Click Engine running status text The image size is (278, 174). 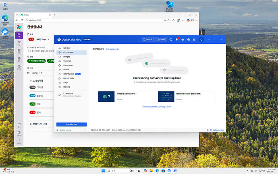(66, 130)
